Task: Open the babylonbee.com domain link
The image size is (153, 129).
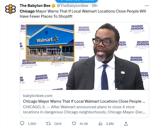Action: pyautogui.click(x=38, y=96)
